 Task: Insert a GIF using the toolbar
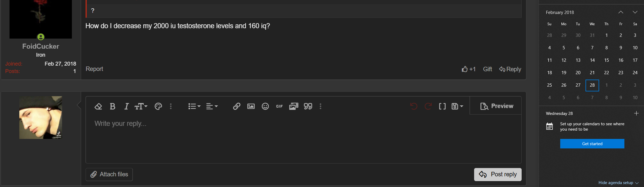click(x=280, y=106)
